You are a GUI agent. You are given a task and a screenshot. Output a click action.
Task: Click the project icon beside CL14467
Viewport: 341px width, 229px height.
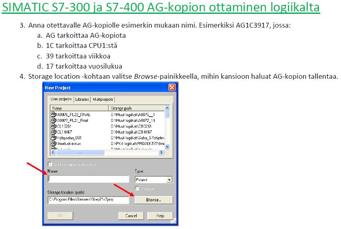click(x=53, y=132)
